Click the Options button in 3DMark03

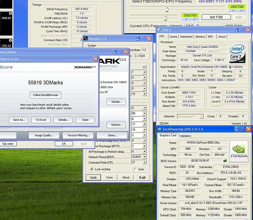[x=116, y=125]
